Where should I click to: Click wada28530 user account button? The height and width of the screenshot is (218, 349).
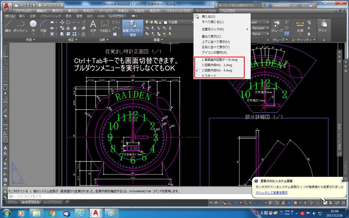pos(282,5)
